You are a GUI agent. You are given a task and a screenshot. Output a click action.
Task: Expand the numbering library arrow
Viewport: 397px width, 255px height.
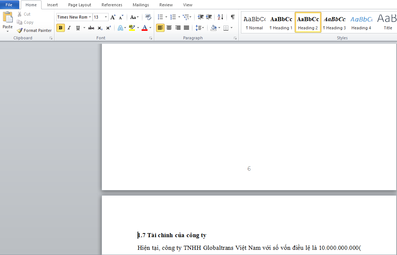[x=179, y=17]
